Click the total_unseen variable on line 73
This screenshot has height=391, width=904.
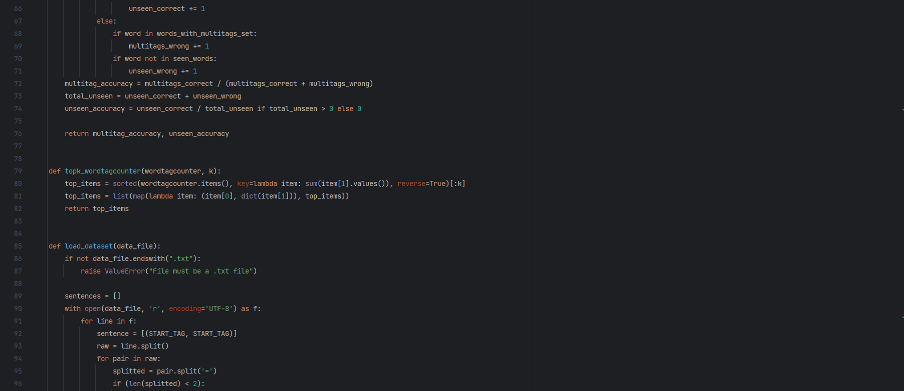click(89, 96)
